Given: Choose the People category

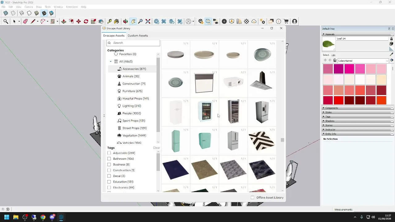Looking at the screenshot, I should [129, 113].
